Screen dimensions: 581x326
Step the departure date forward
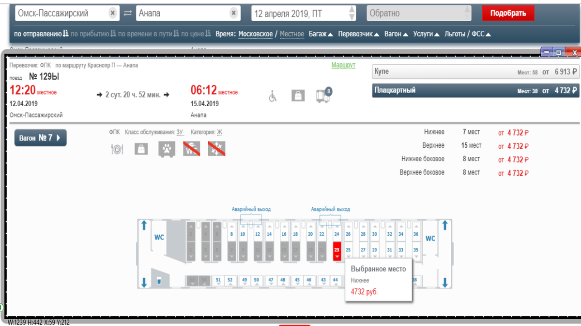pos(352,10)
